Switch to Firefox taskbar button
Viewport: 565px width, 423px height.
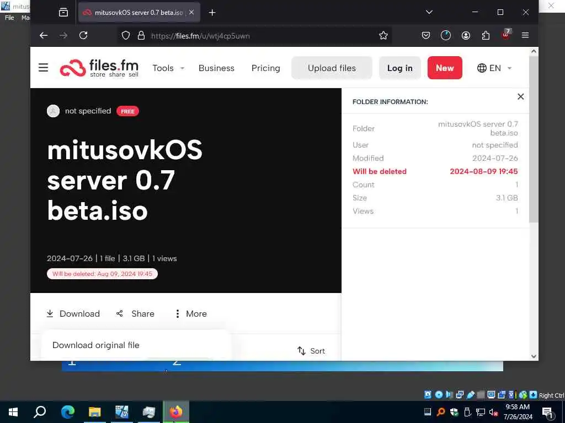(176, 412)
